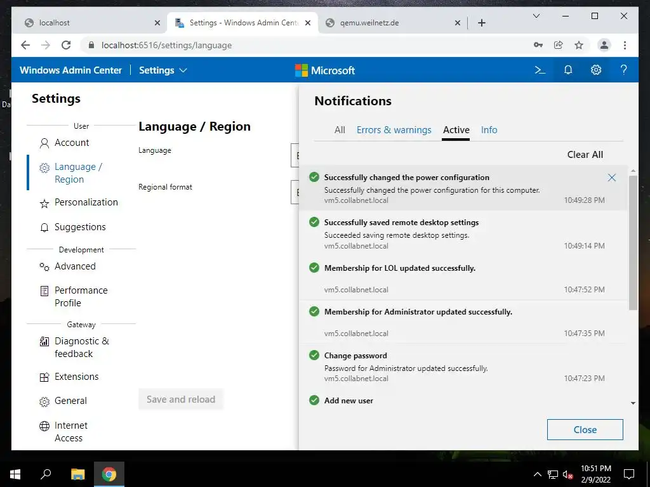
Task: Open the help question mark icon
Action: 623,70
